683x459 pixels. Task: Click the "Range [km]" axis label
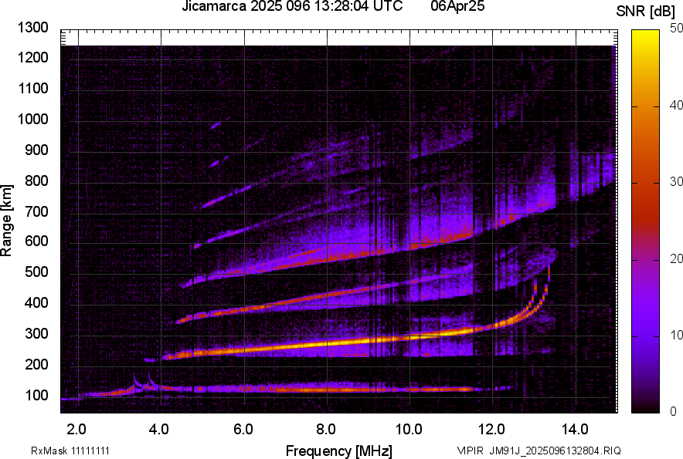pos(6,221)
